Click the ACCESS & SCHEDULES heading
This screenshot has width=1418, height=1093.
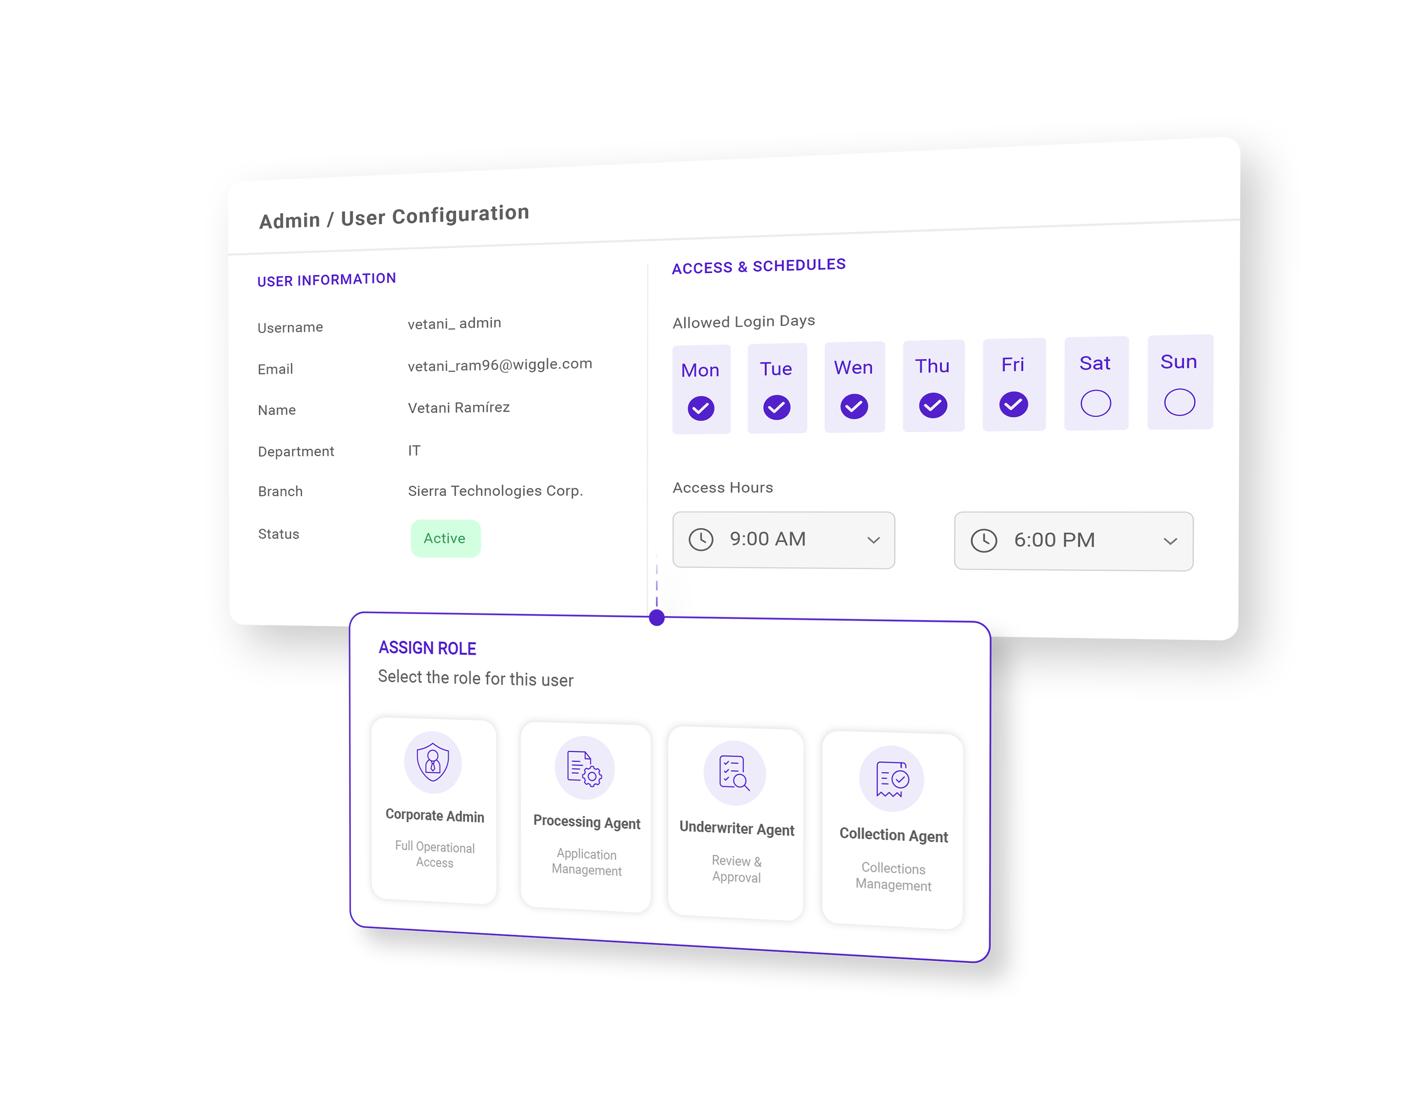[x=759, y=266]
